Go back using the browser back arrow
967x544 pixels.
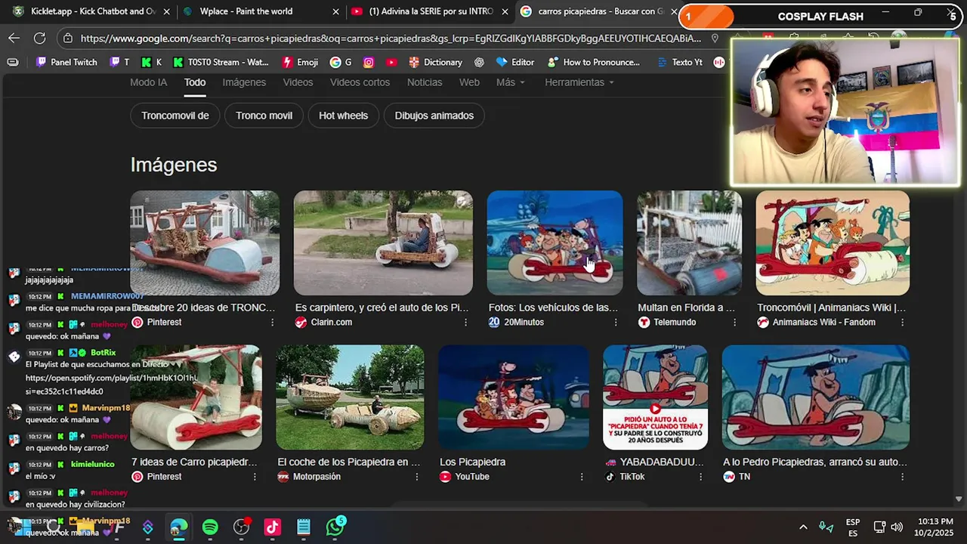pyautogui.click(x=14, y=38)
